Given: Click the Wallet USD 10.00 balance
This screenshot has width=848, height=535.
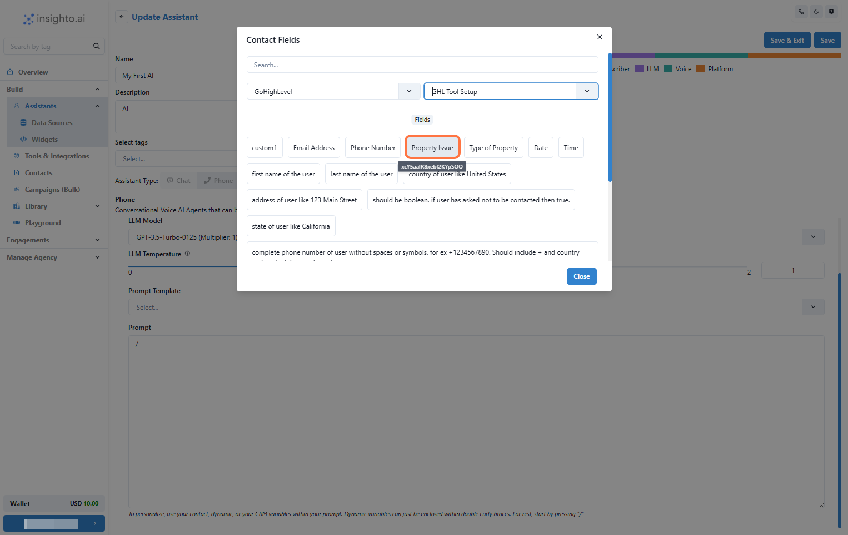Looking at the screenshot, I should pos(54,503).
